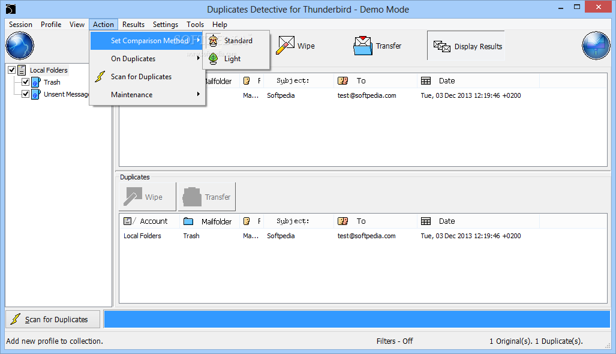The width and height of the screenshot is (616, 354).
Task: Uncheck the Unsent Messages checkbox
Action: click(x=26, y=94)
